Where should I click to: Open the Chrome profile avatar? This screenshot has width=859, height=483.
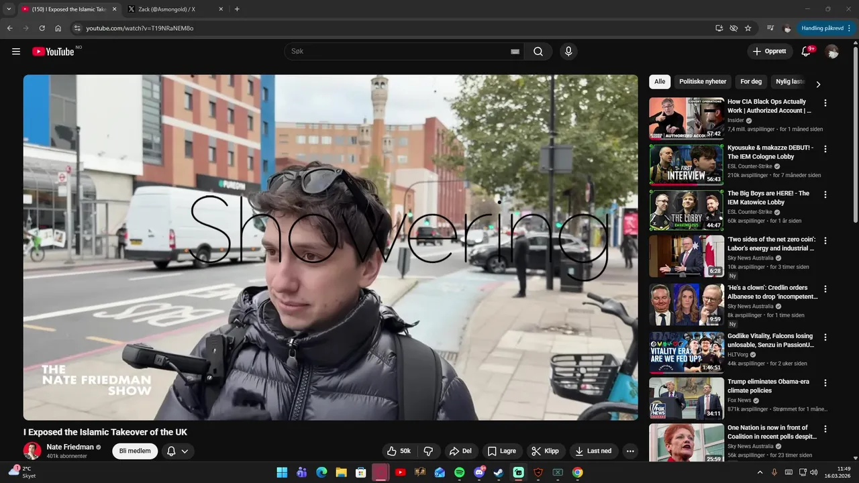[787, 28]
